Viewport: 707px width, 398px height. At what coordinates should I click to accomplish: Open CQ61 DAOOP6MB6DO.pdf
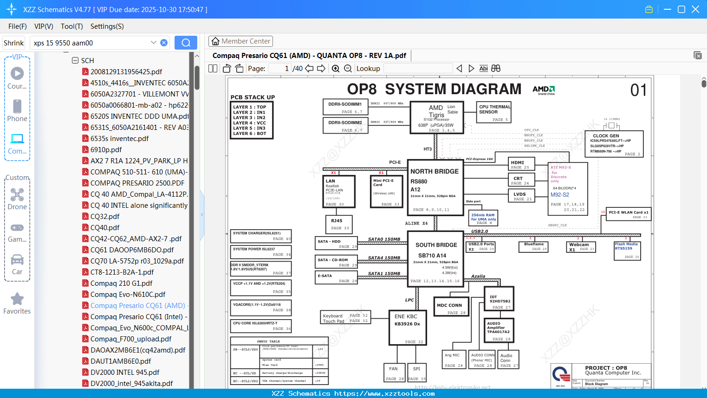point(132,250)
